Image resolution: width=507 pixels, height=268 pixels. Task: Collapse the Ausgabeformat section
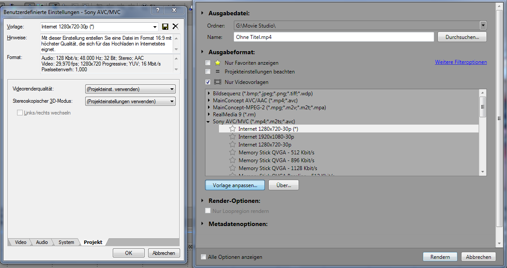(202, 52)
